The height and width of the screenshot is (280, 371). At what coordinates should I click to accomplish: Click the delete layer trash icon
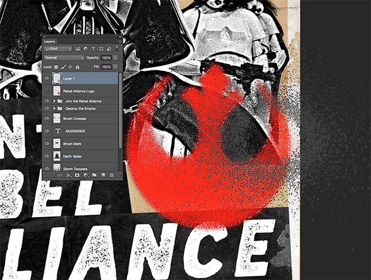point(111,175)
